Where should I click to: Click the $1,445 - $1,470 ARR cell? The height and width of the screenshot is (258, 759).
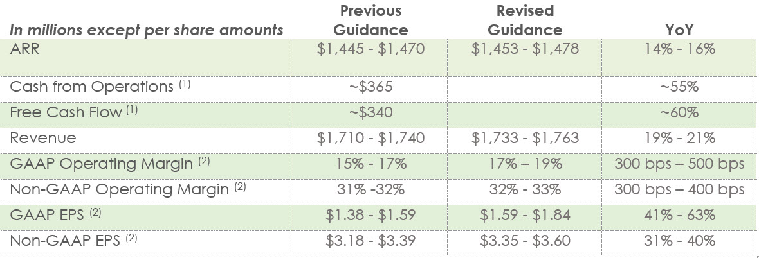click(x=371, y=49)
